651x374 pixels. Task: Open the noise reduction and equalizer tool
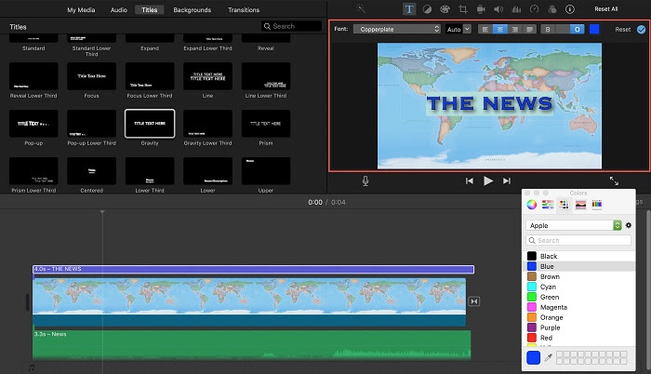pyautogui.click(x=516, y=9)
